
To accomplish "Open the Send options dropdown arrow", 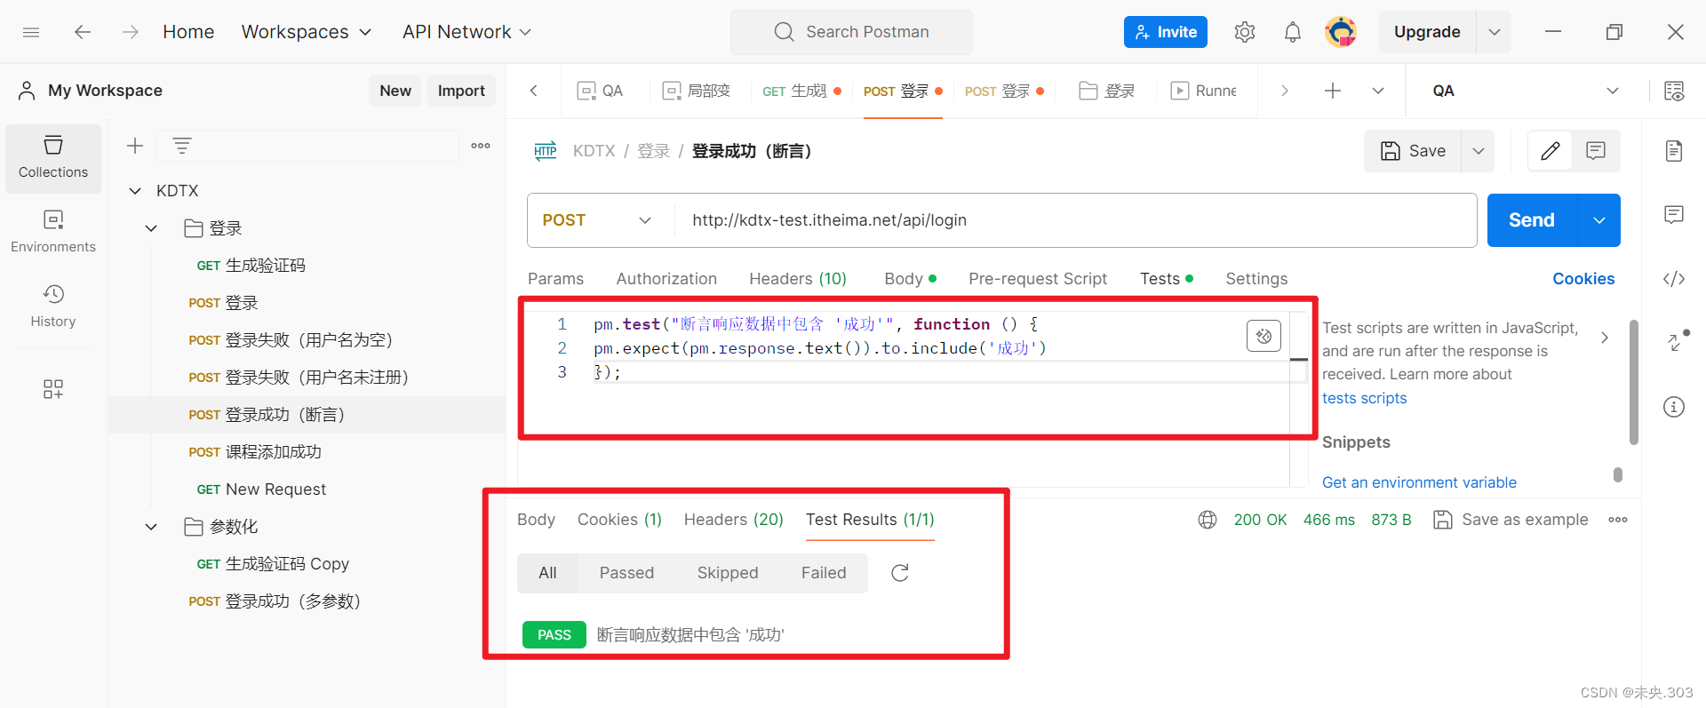I will pos(1599,220).
